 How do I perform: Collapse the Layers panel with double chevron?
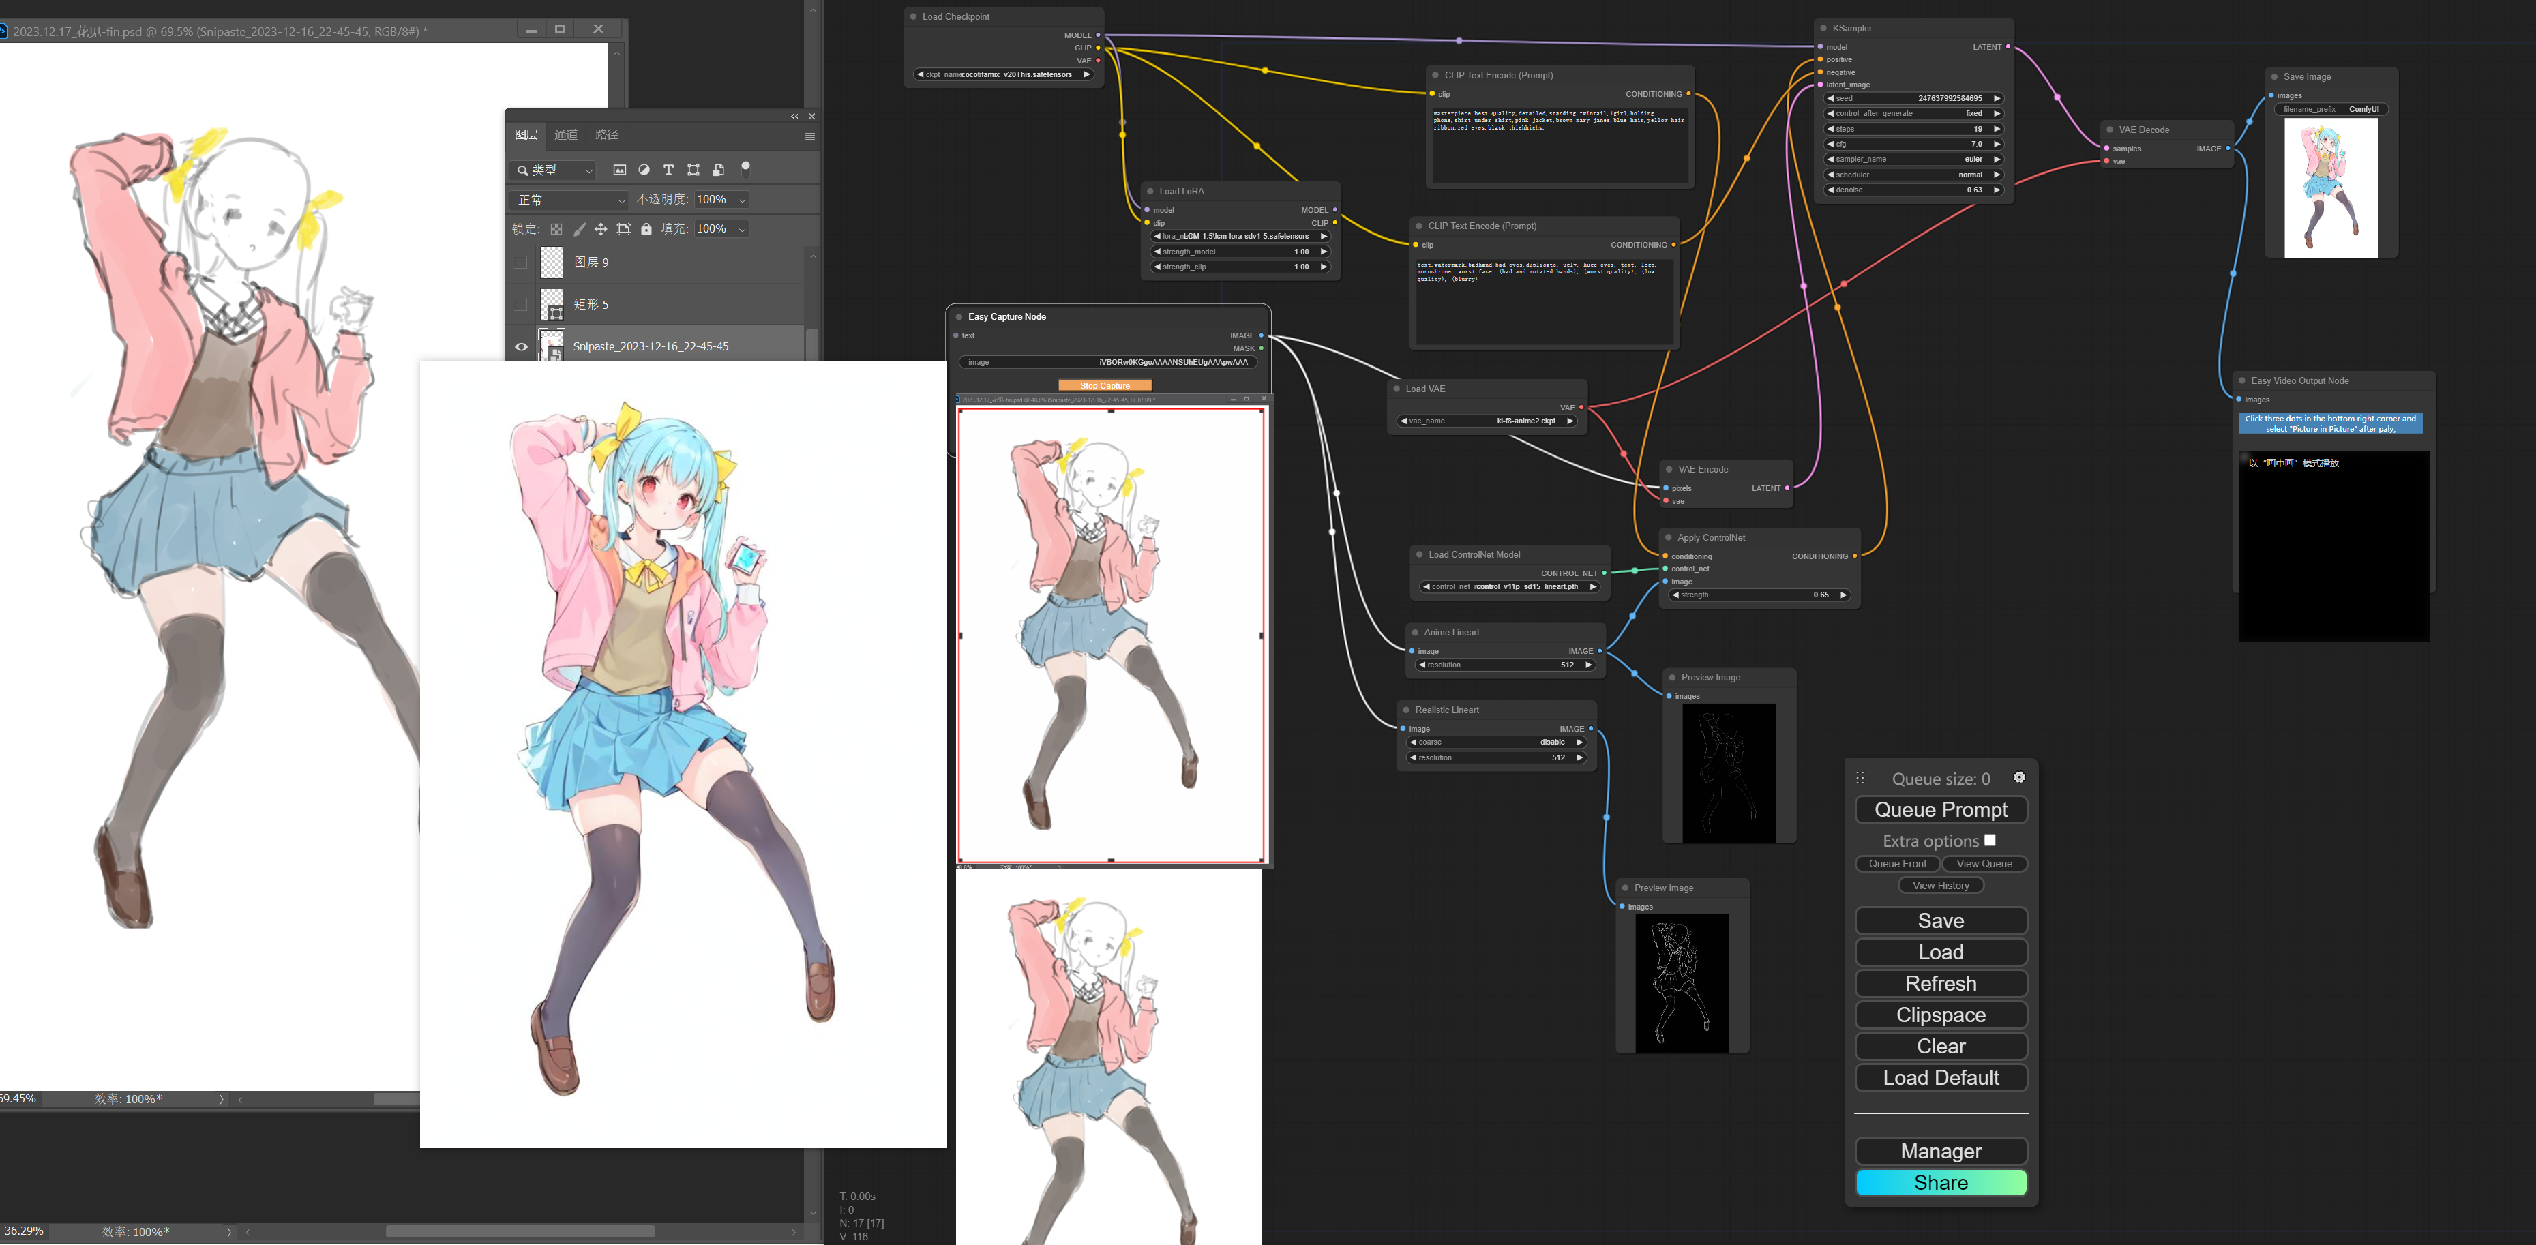794,116
